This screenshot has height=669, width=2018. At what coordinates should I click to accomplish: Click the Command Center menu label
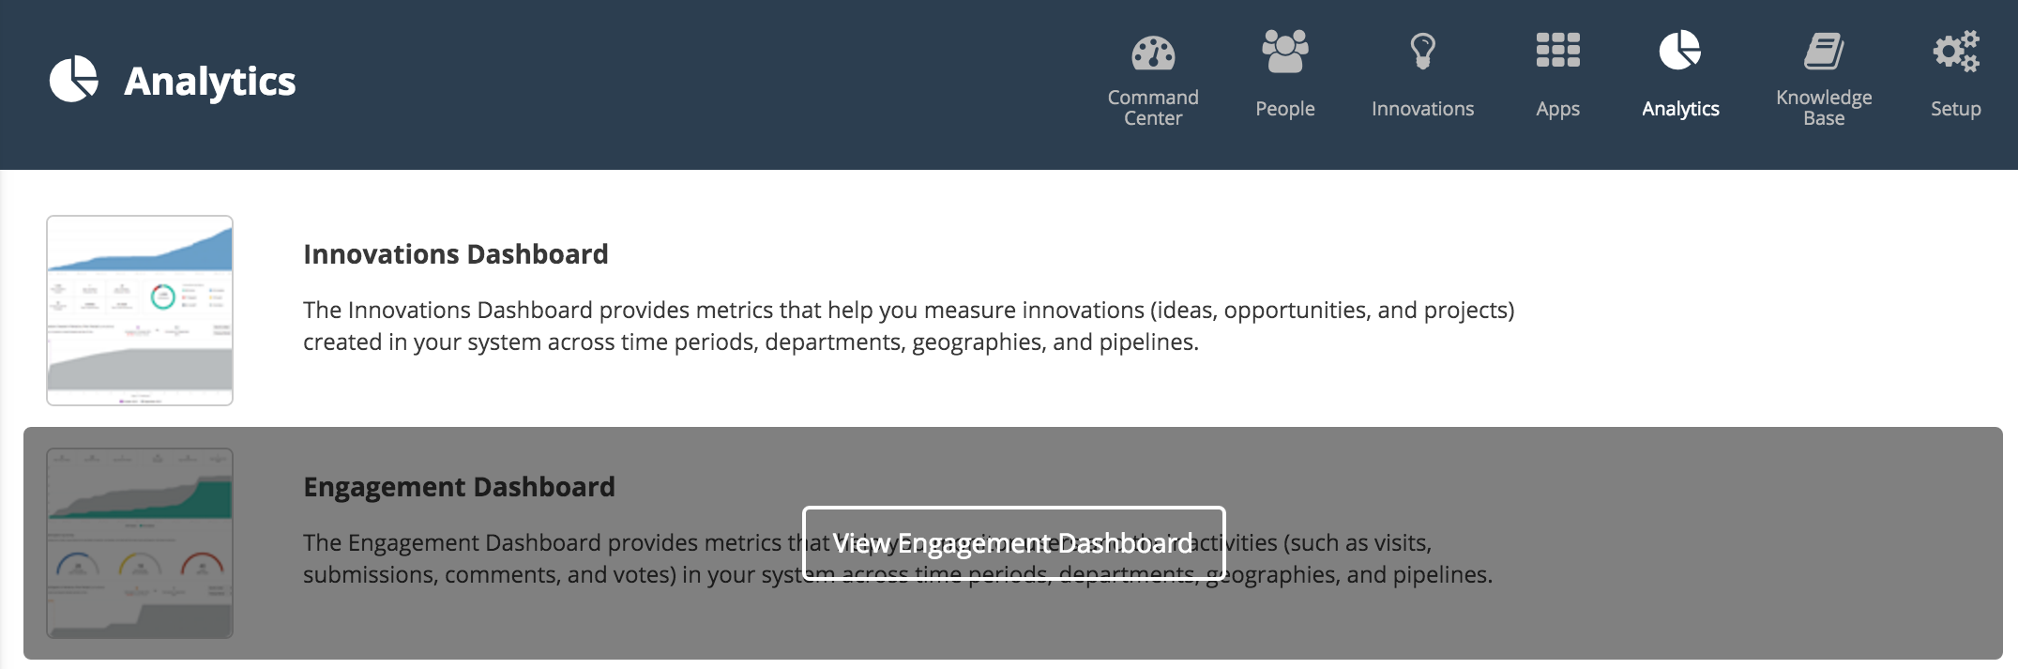tap(1153, 108)
